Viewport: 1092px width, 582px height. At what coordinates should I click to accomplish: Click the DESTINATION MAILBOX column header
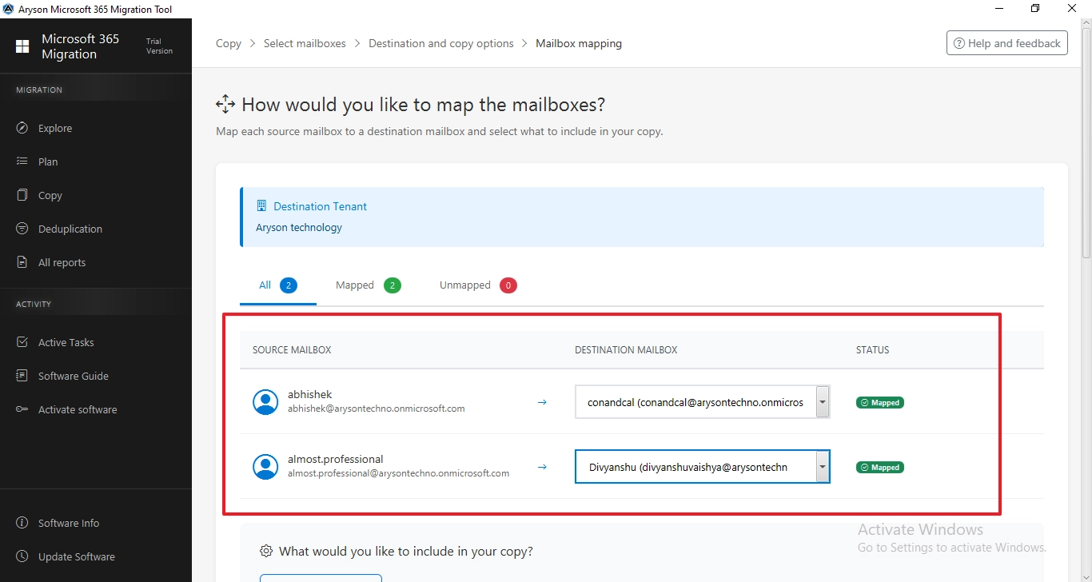pyautogui.click(x=626, y=350)
